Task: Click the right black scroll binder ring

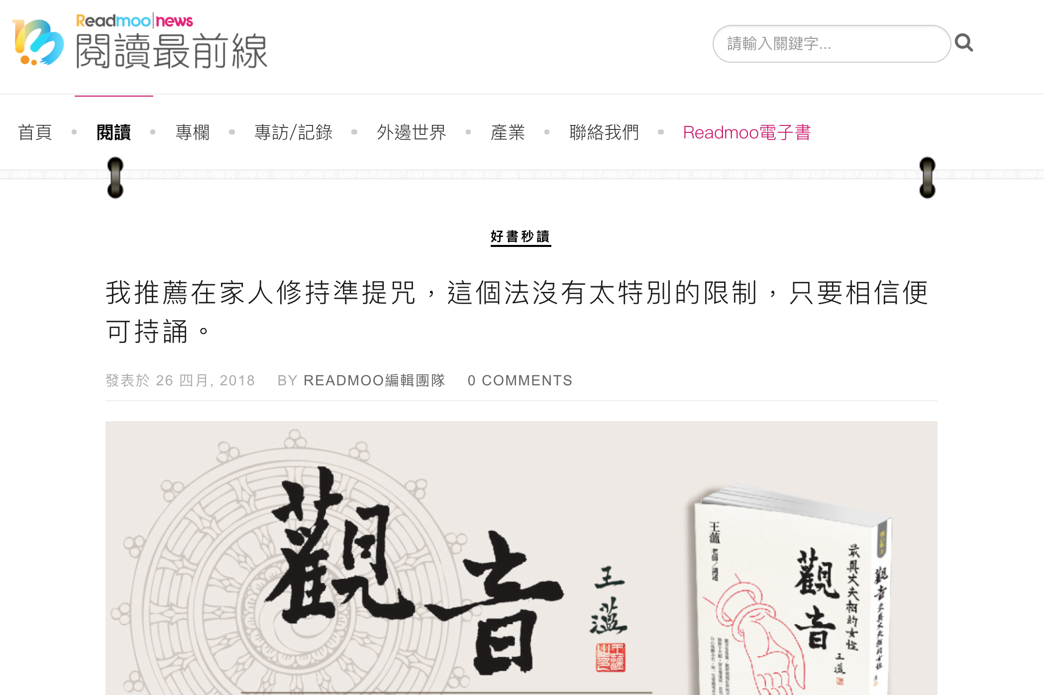Action: click(x=927, y=178)
